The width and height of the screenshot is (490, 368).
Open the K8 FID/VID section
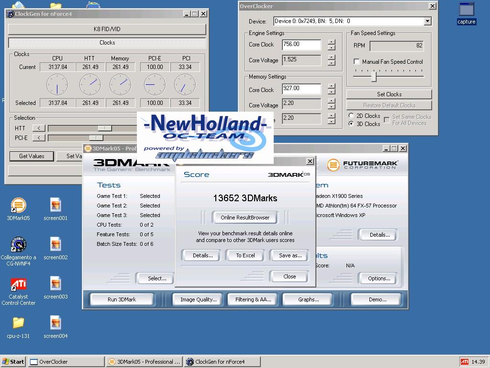tap(107, 29)
